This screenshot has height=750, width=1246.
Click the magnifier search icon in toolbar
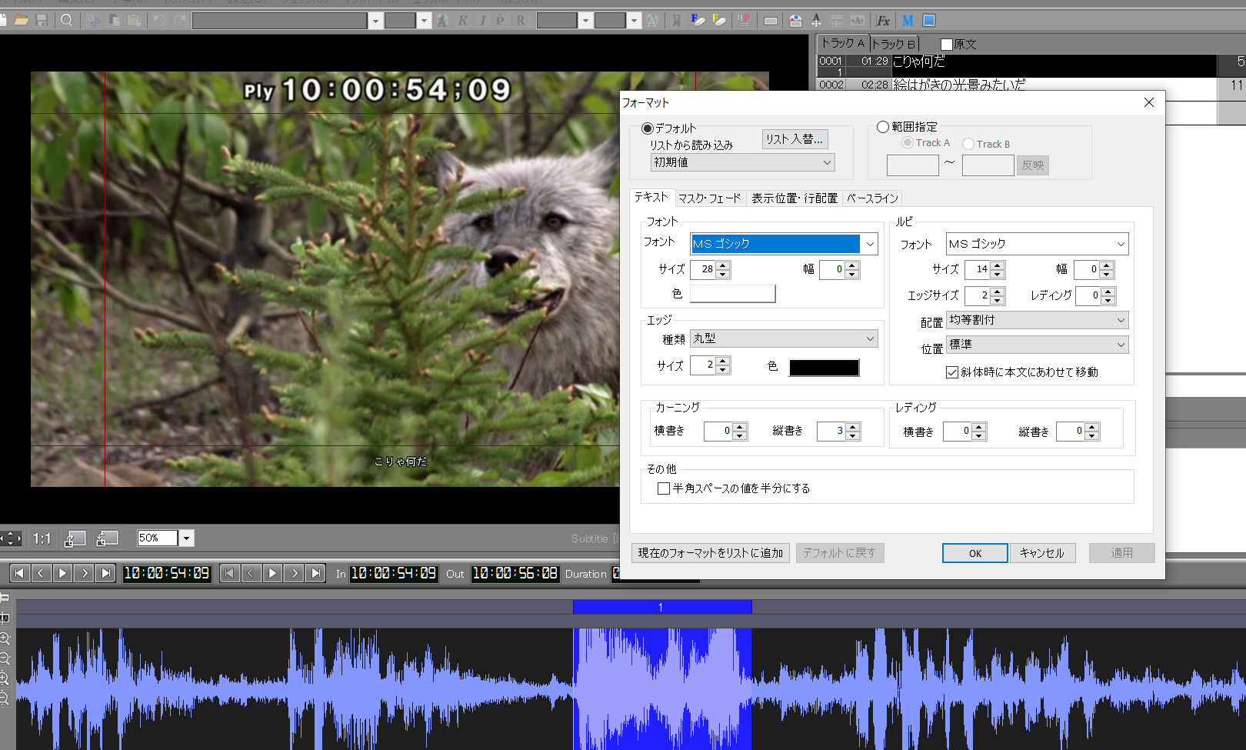click(67, 20)
